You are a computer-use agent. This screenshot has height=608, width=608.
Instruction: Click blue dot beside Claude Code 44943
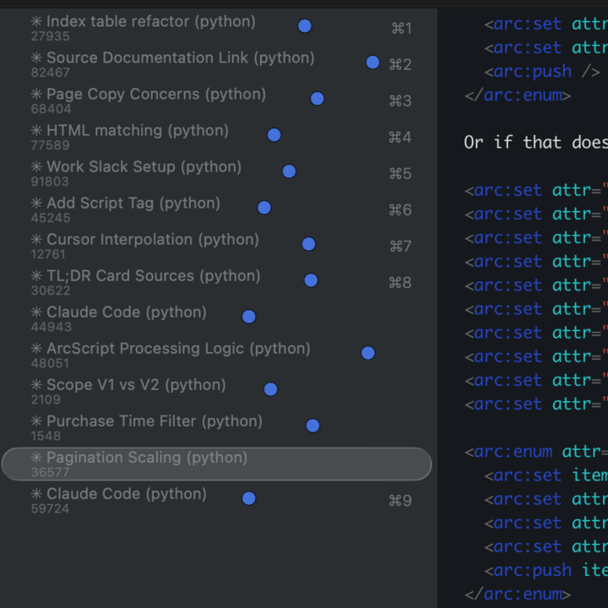(x=249, y=317)
